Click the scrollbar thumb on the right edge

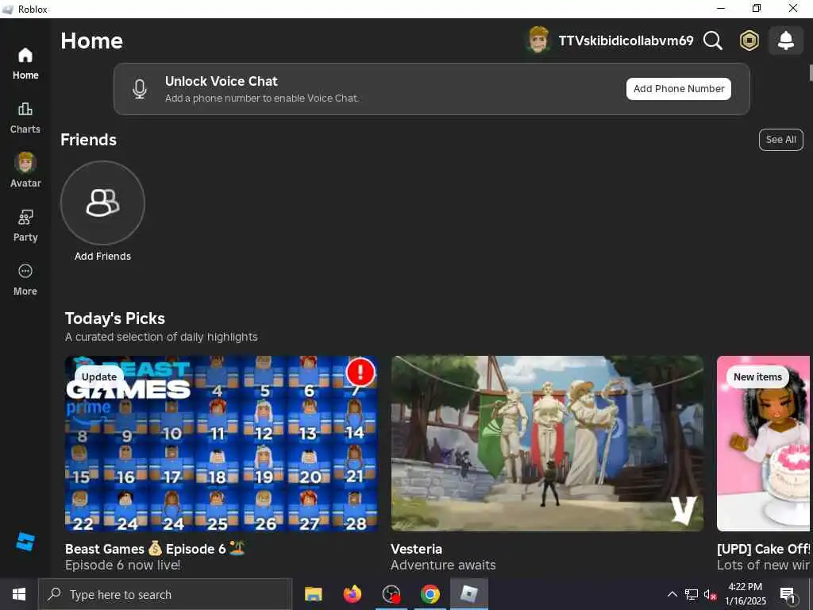tap(811, 72)
